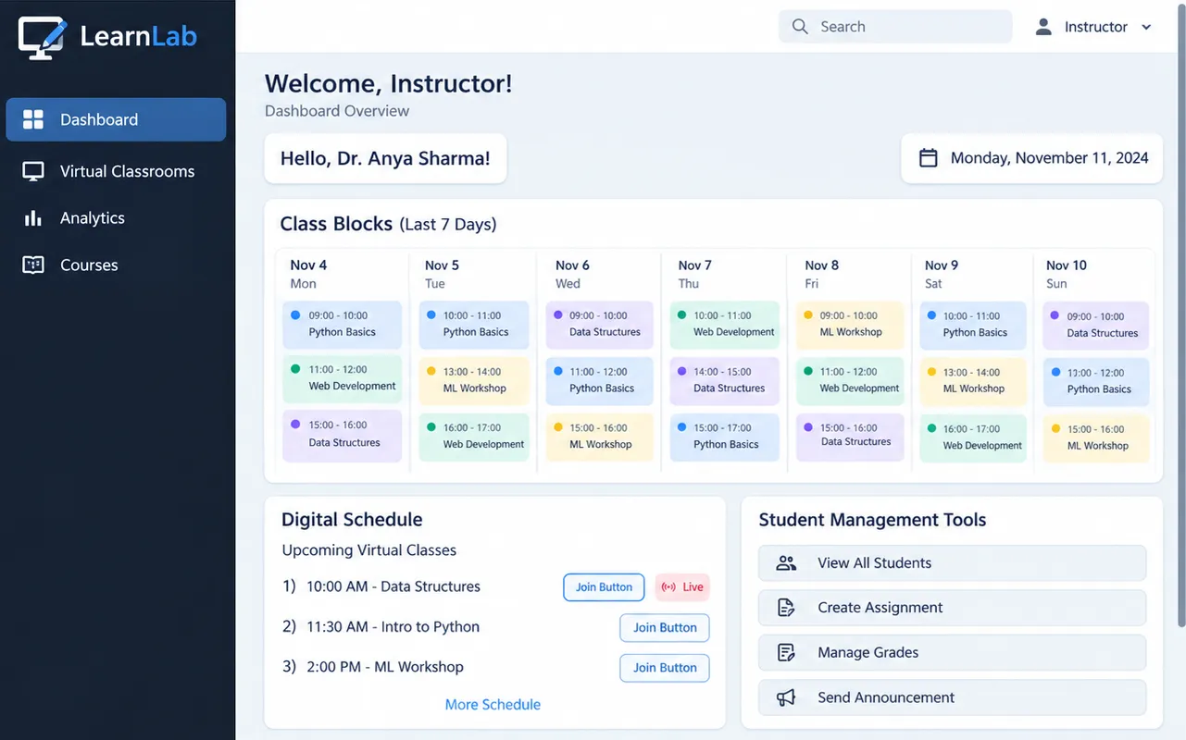This screenshot has height=740, width=1186.
Task: Open Nov 4 11:00 Web Development block
Action: 343,378
